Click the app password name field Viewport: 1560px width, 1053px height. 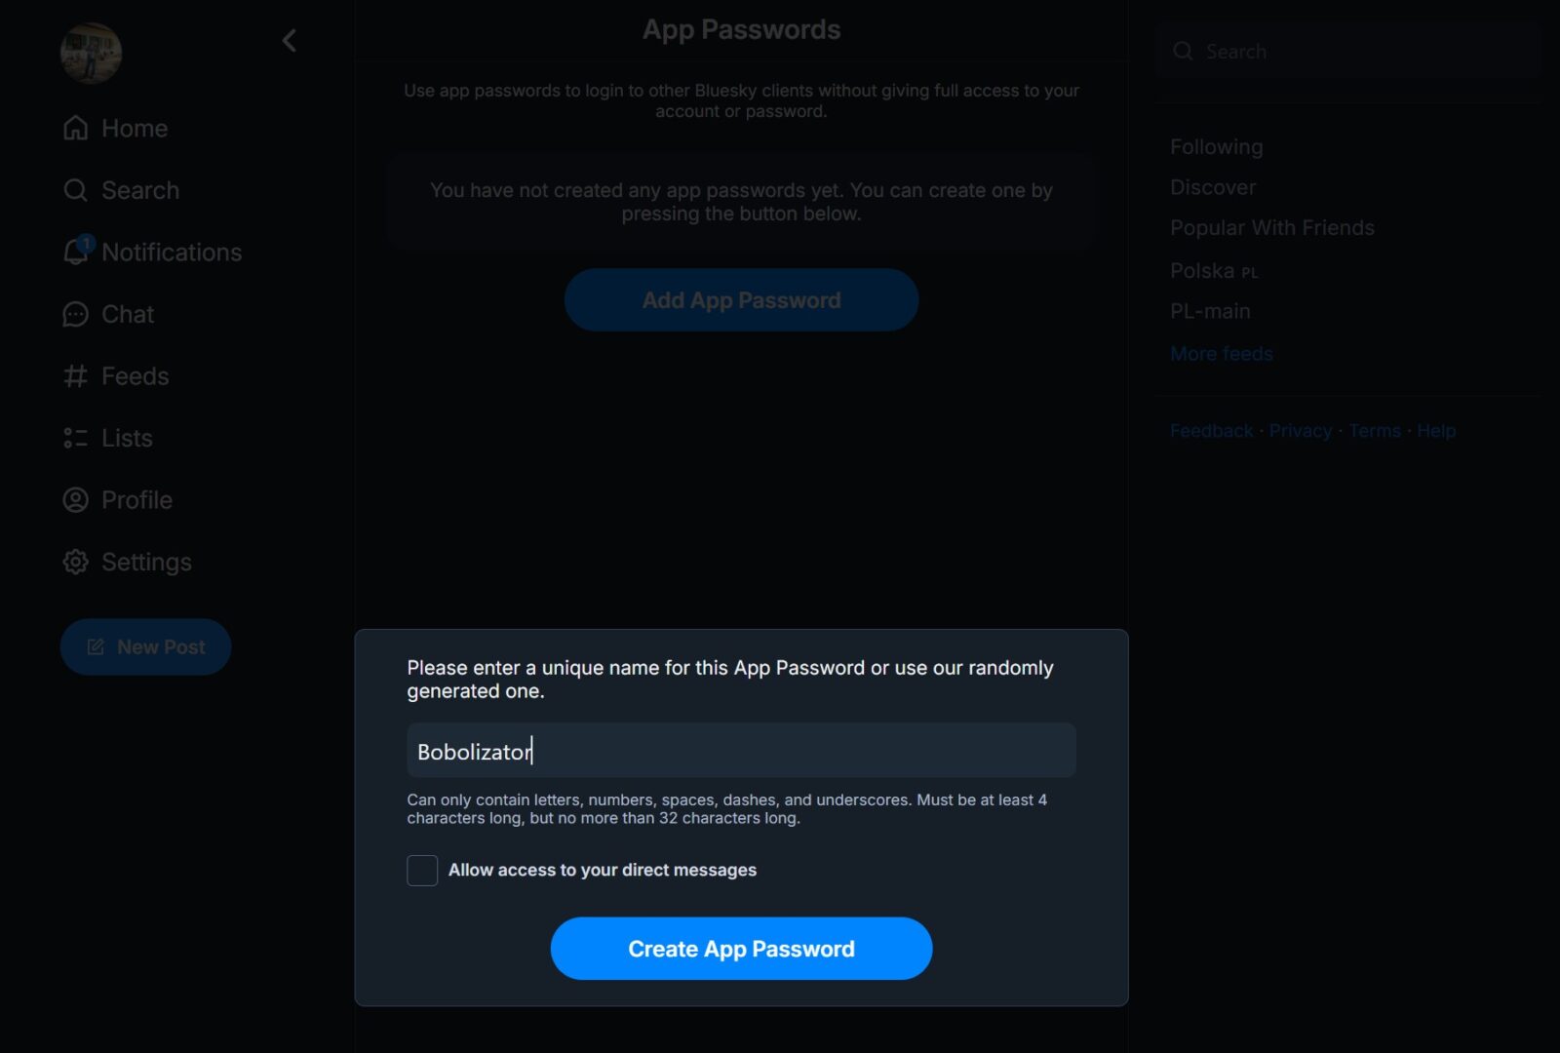click(741, 751)
